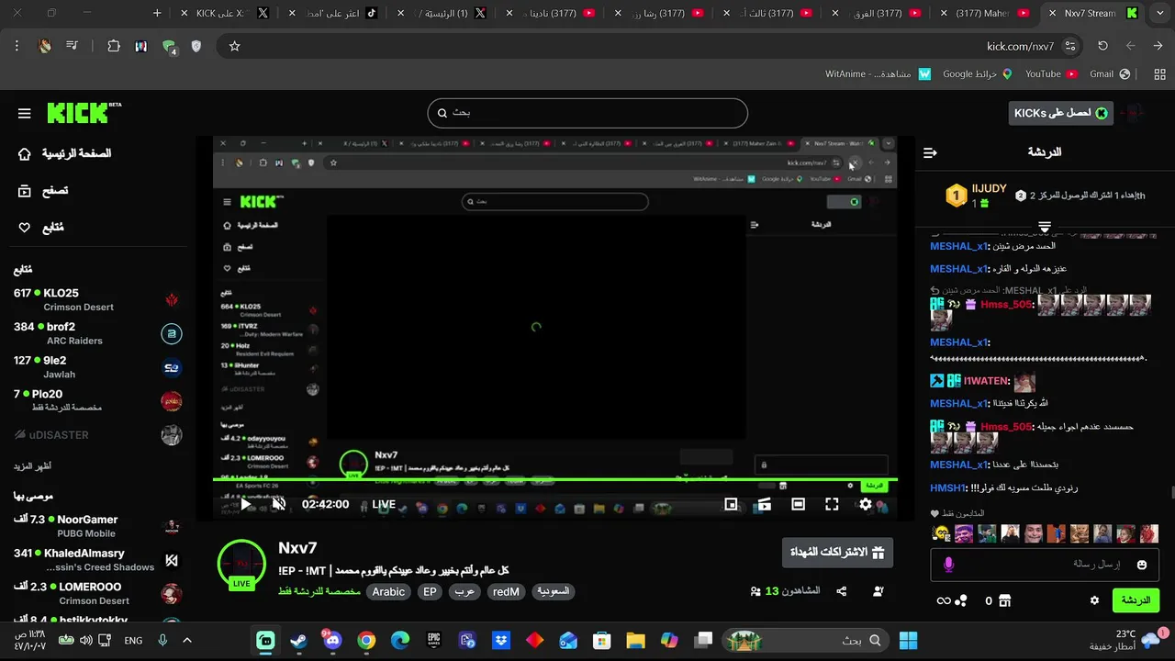Collapse the chat panel with arrow icon
This screenshot has height=661, width=1175.
(930, 152)
